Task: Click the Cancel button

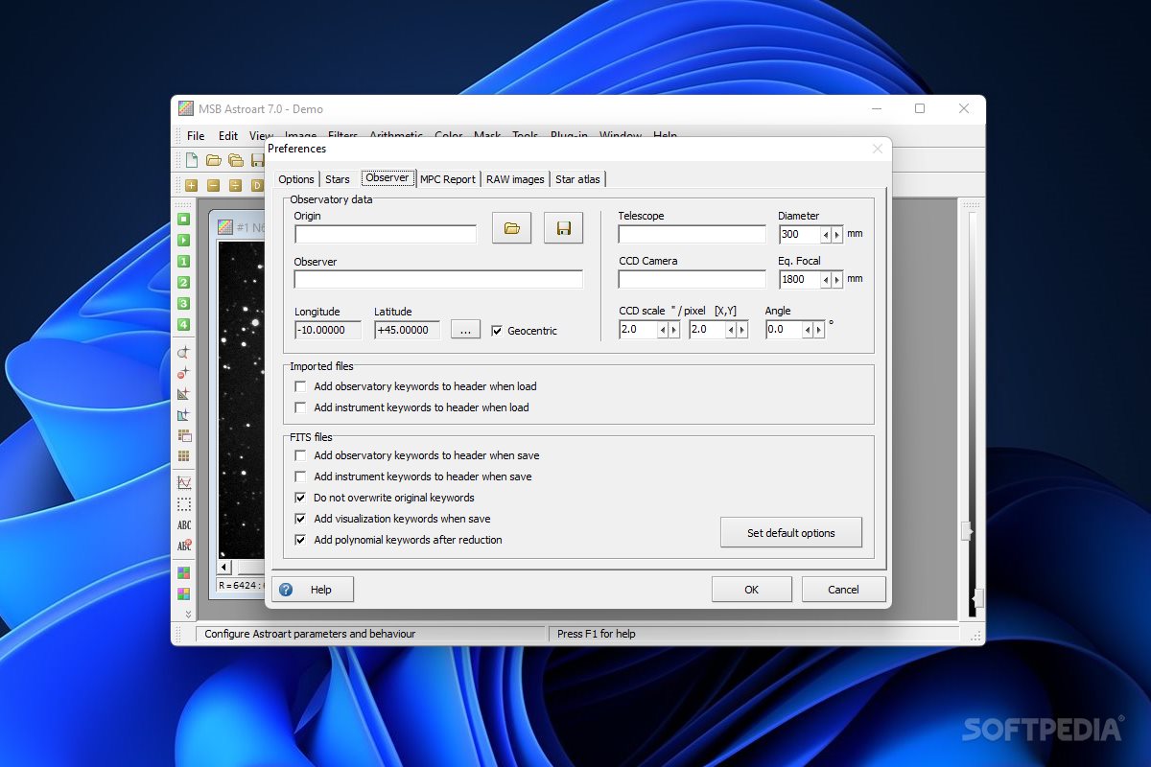Action: [x=844, y=590]
